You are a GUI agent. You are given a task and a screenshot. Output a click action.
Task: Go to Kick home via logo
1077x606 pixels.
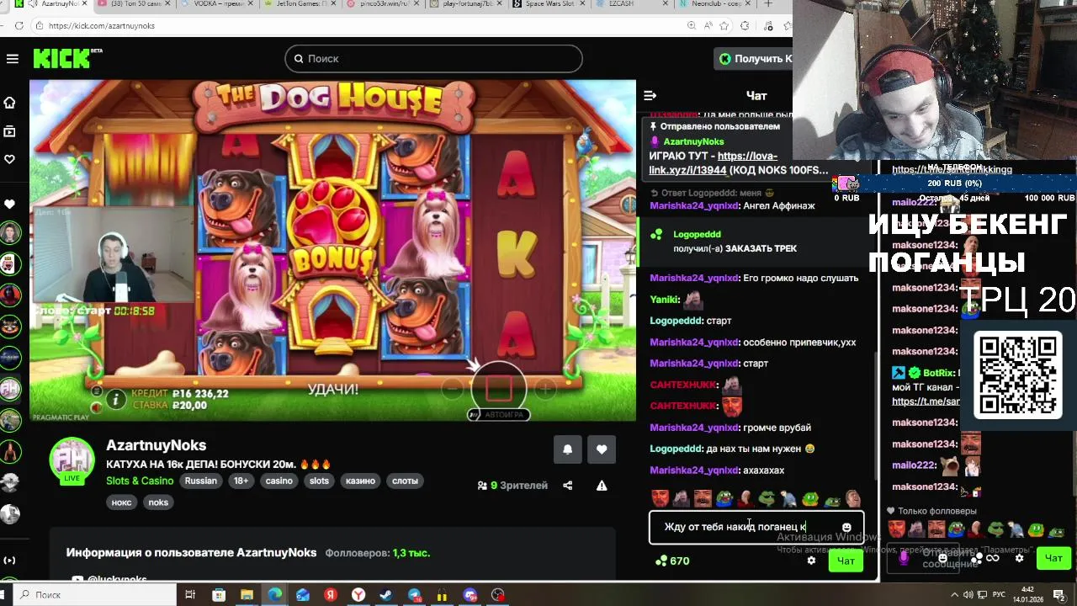coord(67,58)
